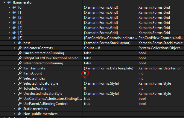Expand the [1] item arrow
Viewport: 184px width, 118px height.
coord(9,13)
